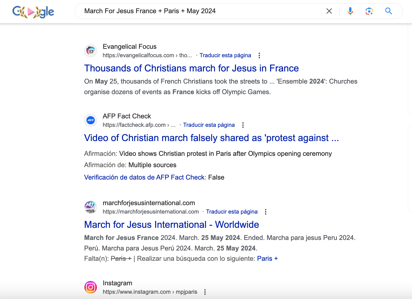Open 'March for Jesus International - Worldwide' link
412x299 pixels.
click(x=171, y=225)
